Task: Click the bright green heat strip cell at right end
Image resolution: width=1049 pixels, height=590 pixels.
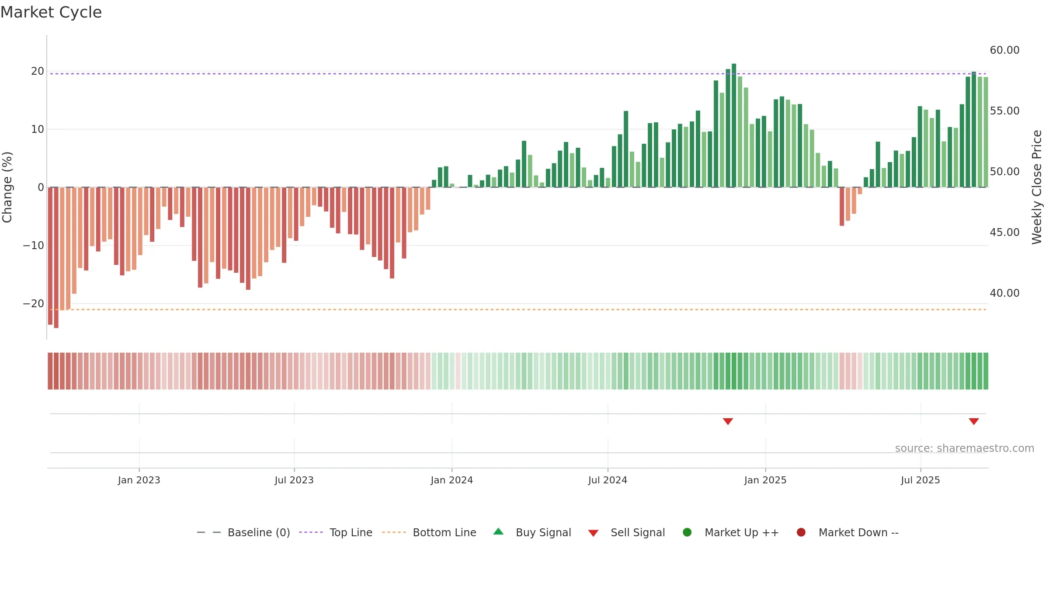Action: click(x=986, y=371)
